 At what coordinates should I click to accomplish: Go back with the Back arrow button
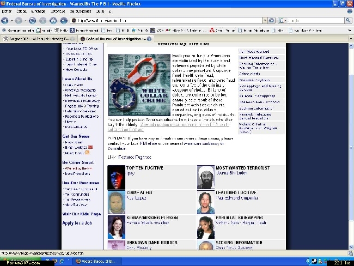coord(5,21)
